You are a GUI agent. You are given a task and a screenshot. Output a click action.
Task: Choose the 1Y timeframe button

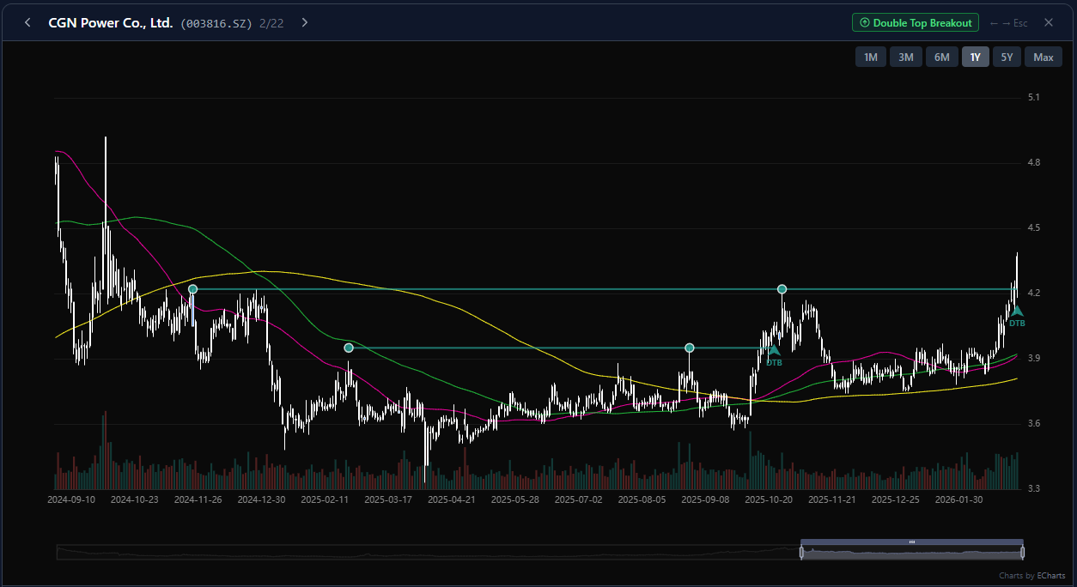tap(975, 57)
